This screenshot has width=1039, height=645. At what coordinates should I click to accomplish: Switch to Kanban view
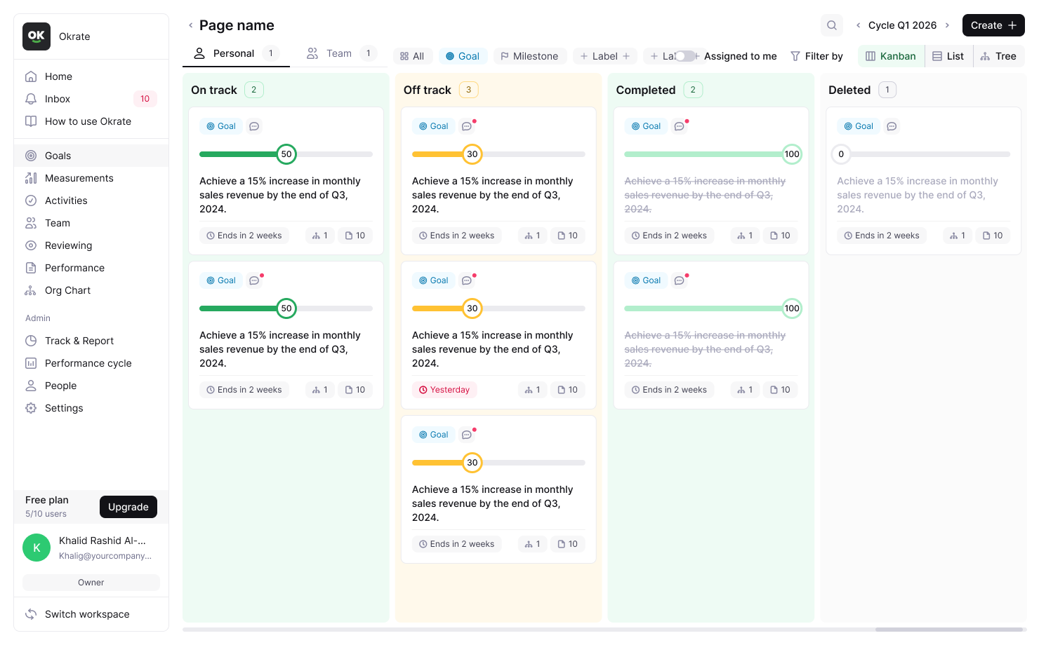click(891, 56)
